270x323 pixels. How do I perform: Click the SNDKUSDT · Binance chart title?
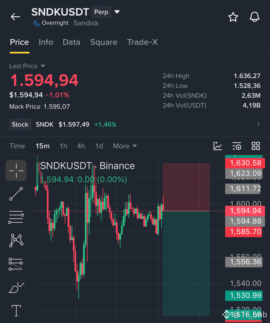(x=87, y=166)
